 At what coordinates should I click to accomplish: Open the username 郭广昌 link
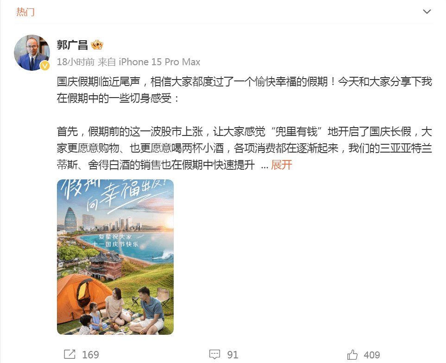pyautogui.click(x=72, y=45)
